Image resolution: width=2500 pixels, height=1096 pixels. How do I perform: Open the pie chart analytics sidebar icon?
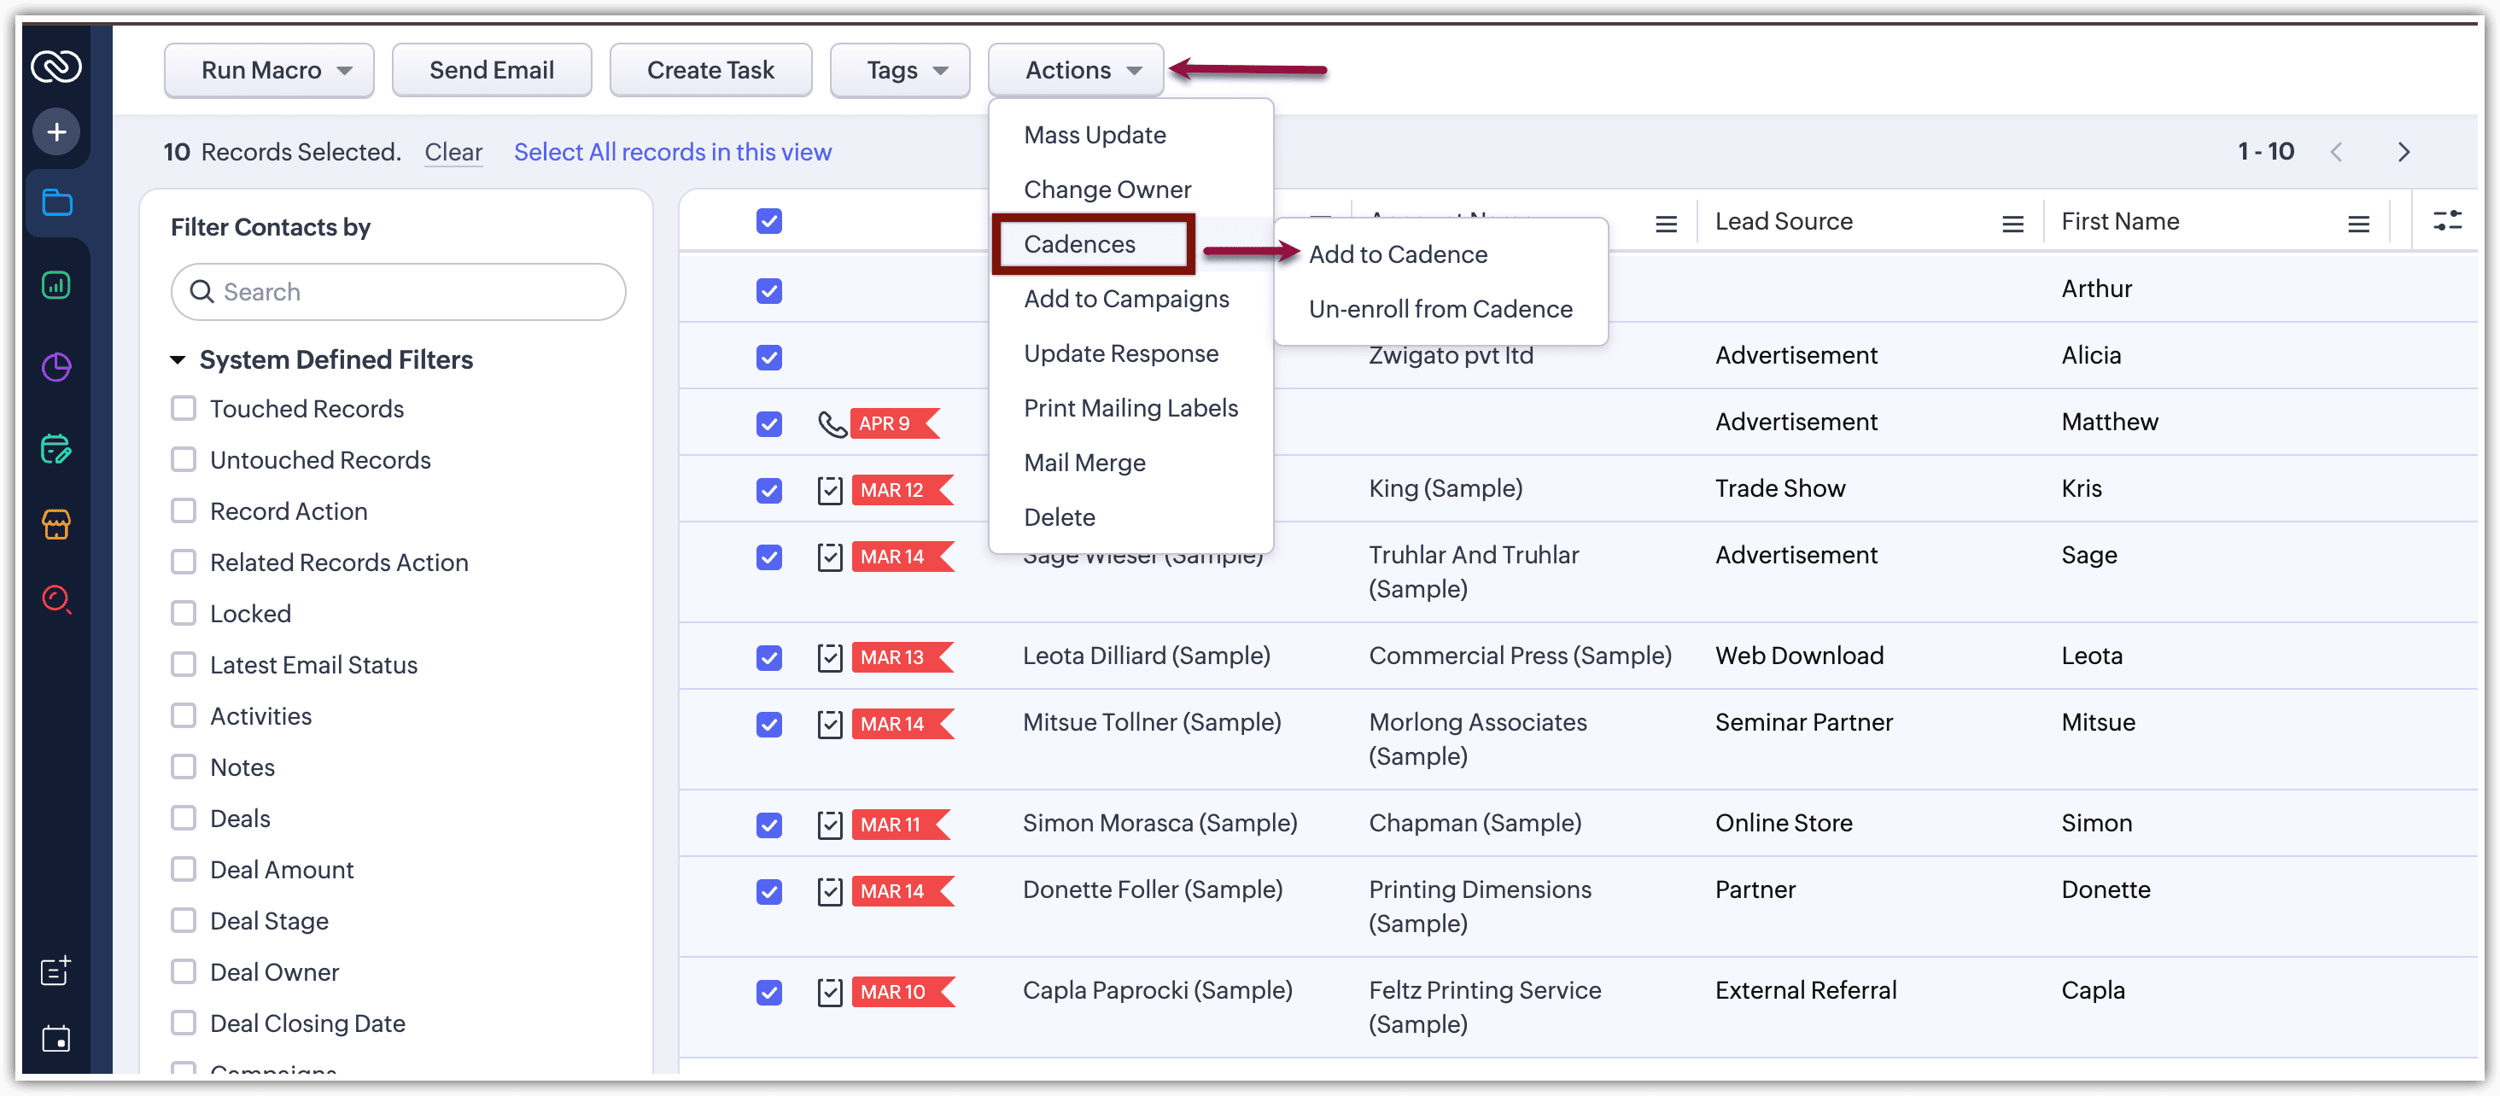(56, 368)
